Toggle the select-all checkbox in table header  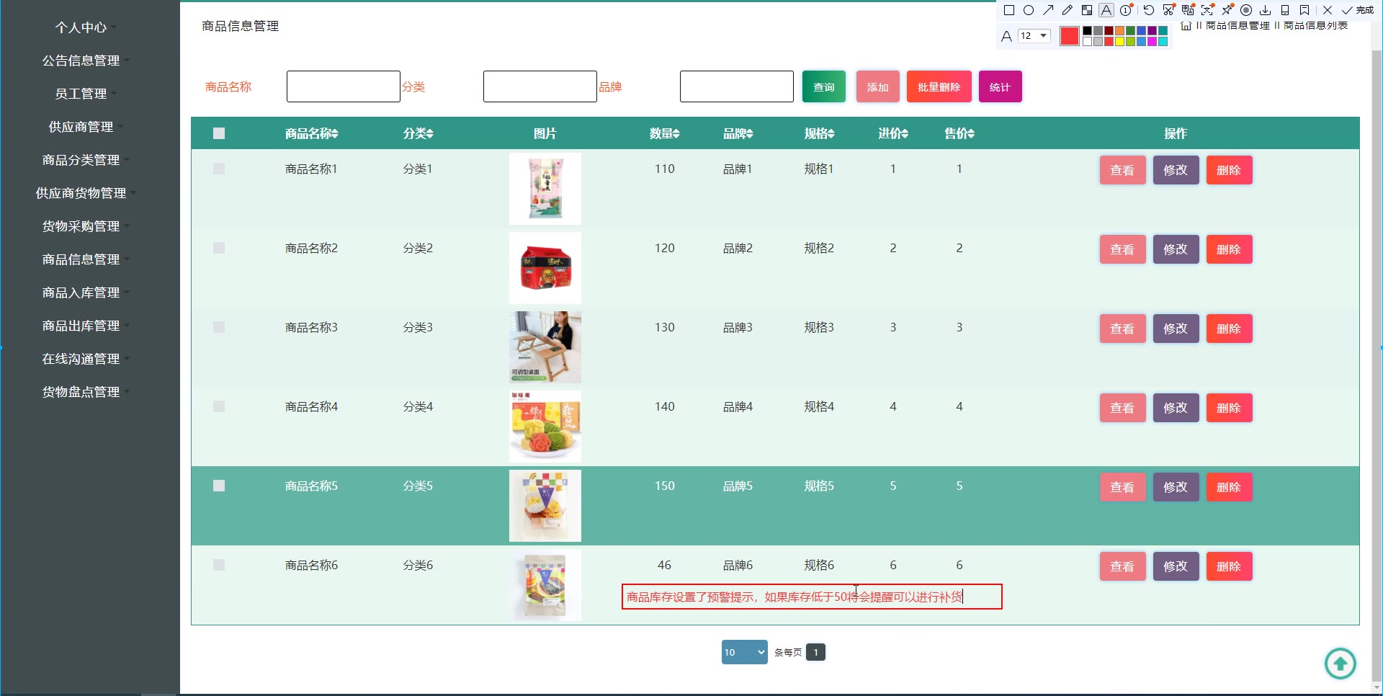219,133
